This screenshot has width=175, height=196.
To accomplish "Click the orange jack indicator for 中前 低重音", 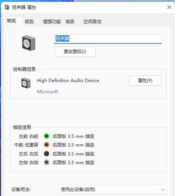I will tap(47, 145).
